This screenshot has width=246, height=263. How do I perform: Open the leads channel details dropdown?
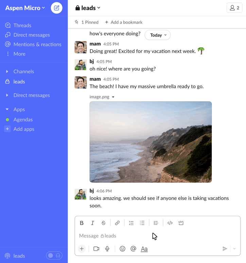click(88, 8)
